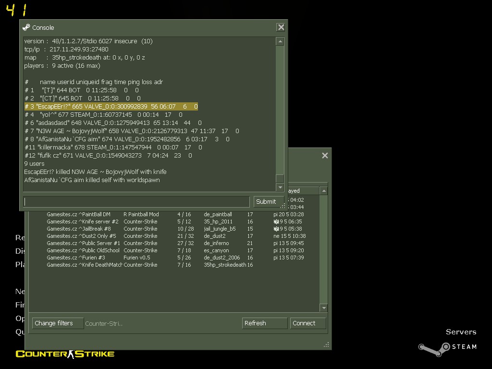
Task: Click the Counter-Strike logo
Action: coord(65,354)
